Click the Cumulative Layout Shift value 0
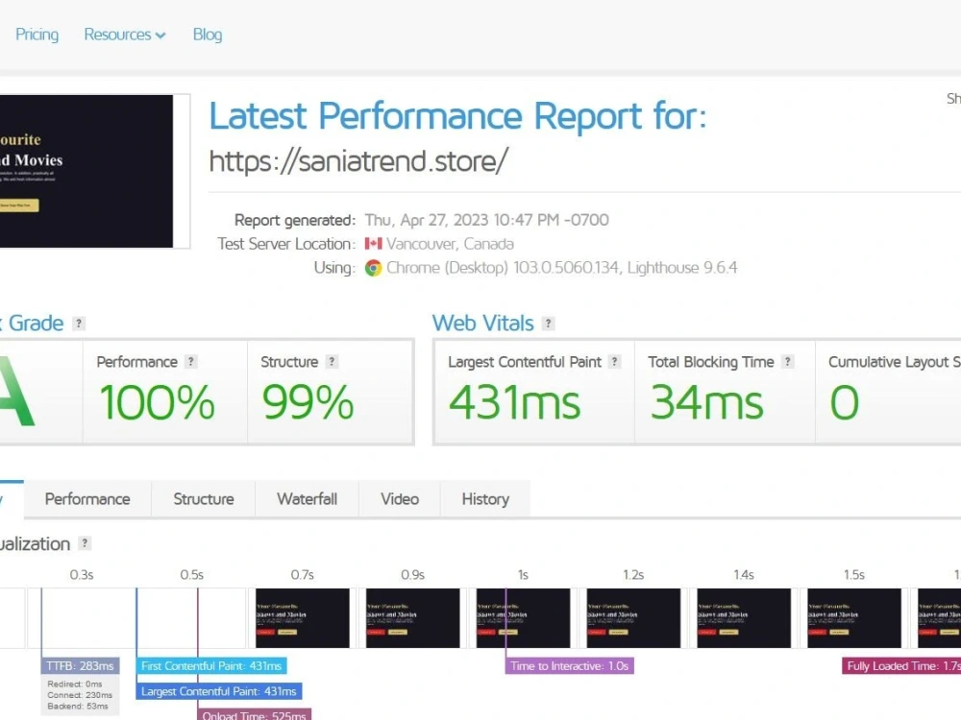 [844, 402]
